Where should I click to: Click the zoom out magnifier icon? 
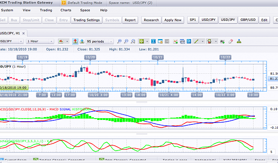pyautogui.click(x=126, y=41)
